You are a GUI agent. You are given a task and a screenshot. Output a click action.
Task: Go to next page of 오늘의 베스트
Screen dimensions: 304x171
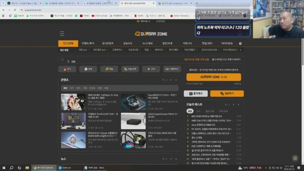[x=238, y=104]
